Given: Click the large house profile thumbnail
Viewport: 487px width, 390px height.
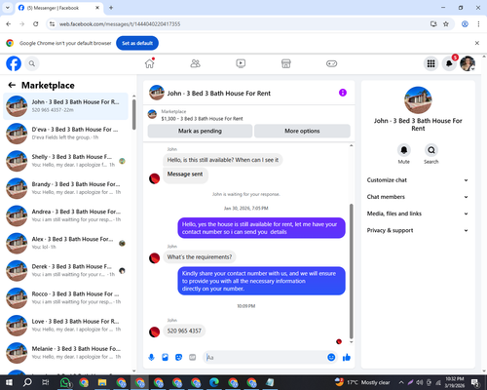Looking at the screenshot, I should (418, 99).
